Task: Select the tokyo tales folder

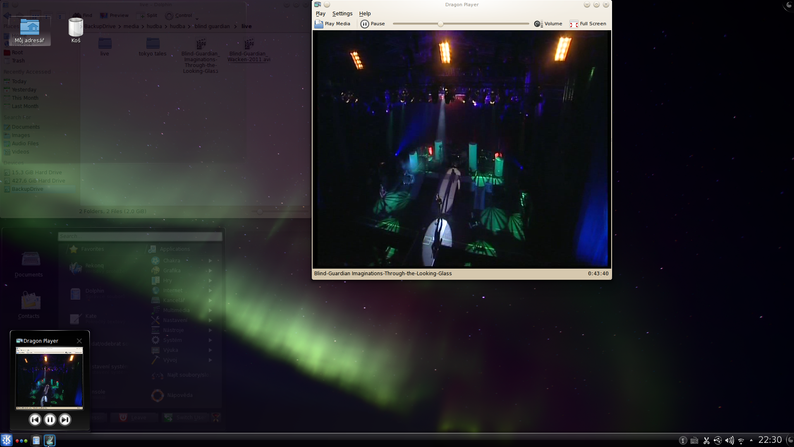Action: pyautogui.click(x=153, y=47)
